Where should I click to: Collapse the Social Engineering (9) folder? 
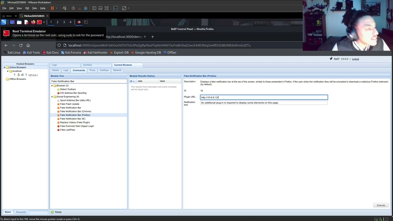pos(52,97)
